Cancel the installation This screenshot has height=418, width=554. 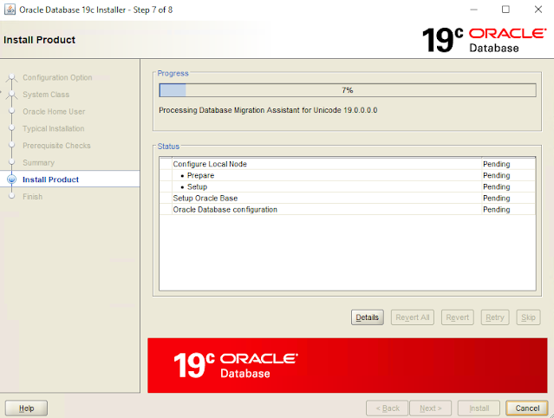point(527,408)
